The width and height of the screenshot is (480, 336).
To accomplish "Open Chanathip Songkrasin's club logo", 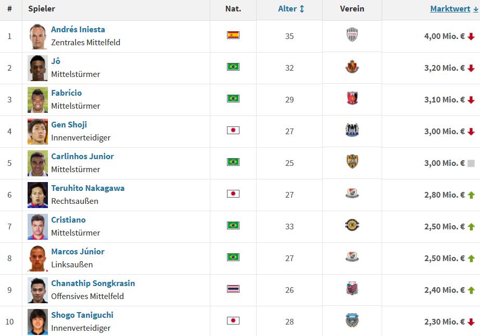I will click(x=352, y=289).
